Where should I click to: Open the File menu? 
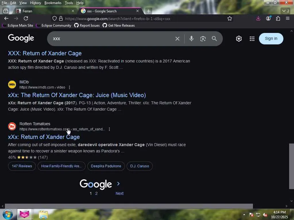pos(4,3)
